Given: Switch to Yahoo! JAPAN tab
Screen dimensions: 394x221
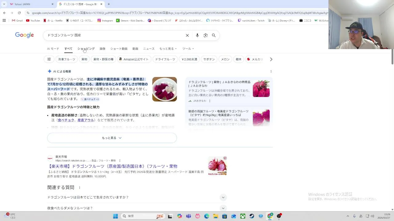Looking at the screenshot, I should [31, 4].
